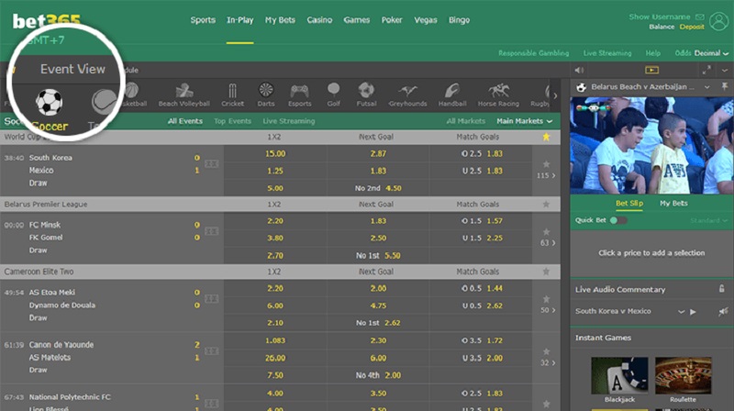734x411 pixels.
Task: Unlock Live Audio Commentary padlock icon
Action: pyautogui.click(x=721, y=289)
